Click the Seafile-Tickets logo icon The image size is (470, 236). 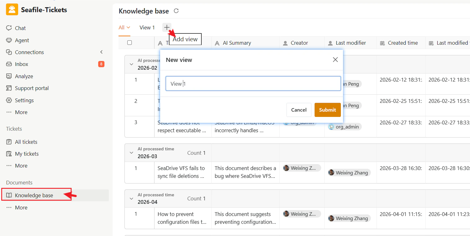[x=12, y=10]
